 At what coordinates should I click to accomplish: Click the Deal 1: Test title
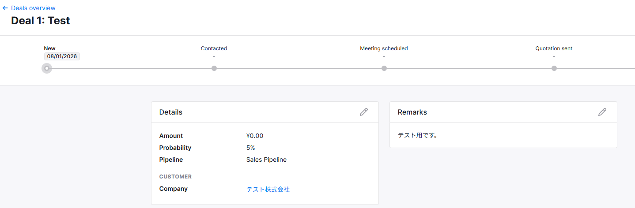[x=41, y=20]
